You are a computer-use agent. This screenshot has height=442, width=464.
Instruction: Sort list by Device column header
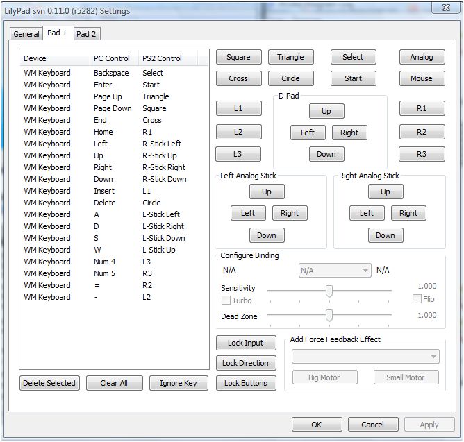point(54,58)
